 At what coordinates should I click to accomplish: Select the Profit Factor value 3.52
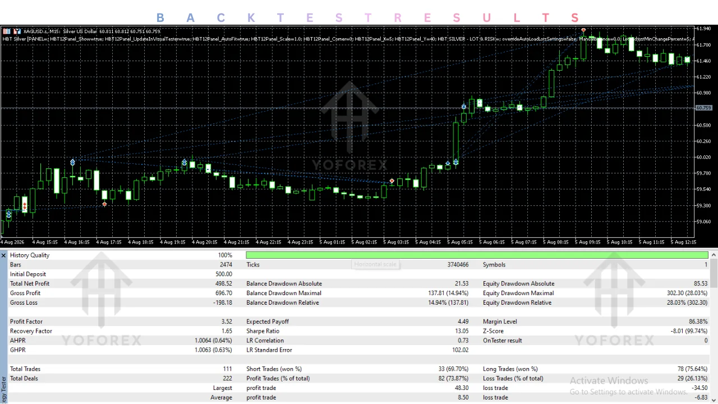(227, 322)
